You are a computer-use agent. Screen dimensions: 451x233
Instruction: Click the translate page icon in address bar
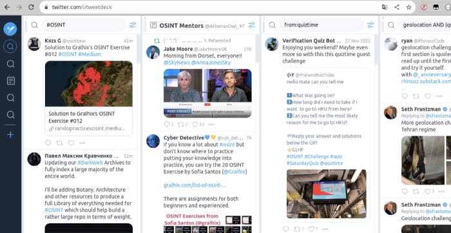[385, 7]
